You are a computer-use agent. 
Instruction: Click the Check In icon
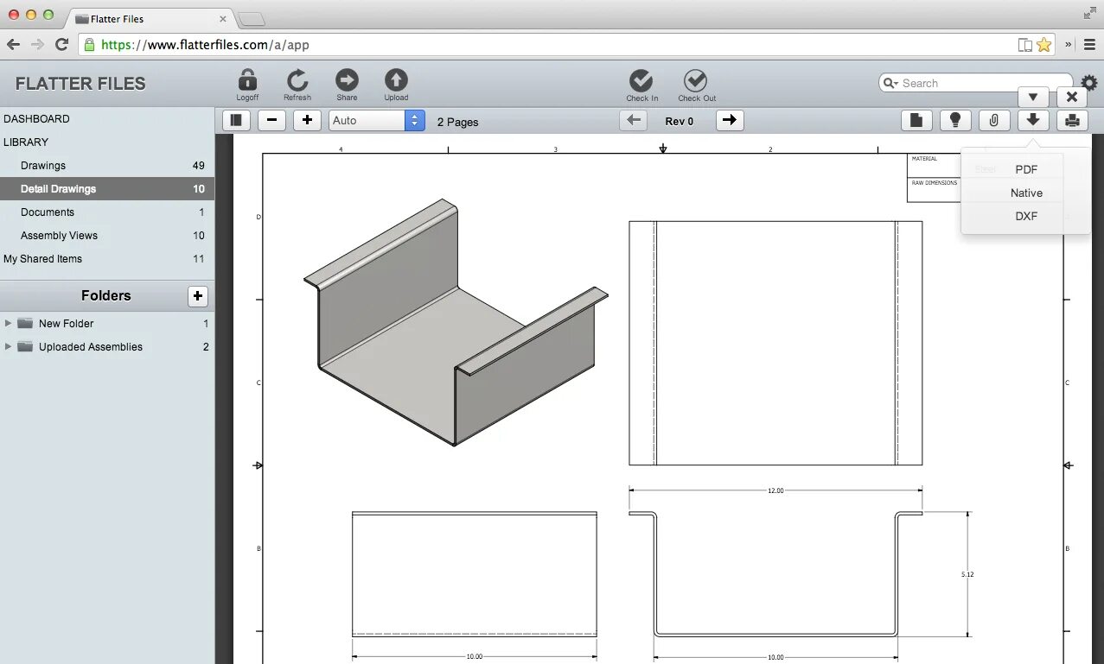click(641, 81)
